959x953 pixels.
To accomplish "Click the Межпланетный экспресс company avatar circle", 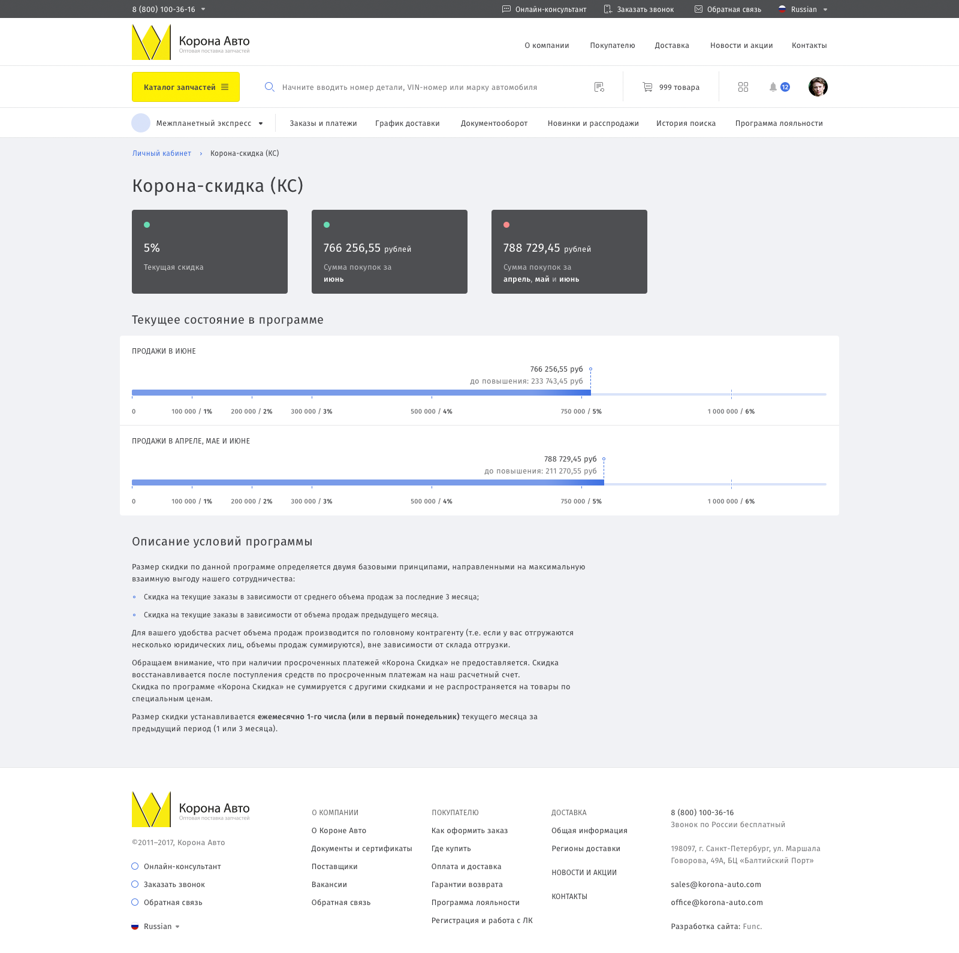I will tap(141, 123).
